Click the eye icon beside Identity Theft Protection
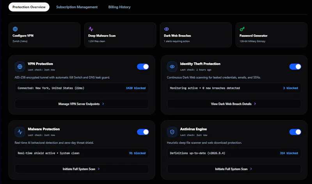This screenshot has width=312, height=184. pyautogui.click(x=172, y=67)
